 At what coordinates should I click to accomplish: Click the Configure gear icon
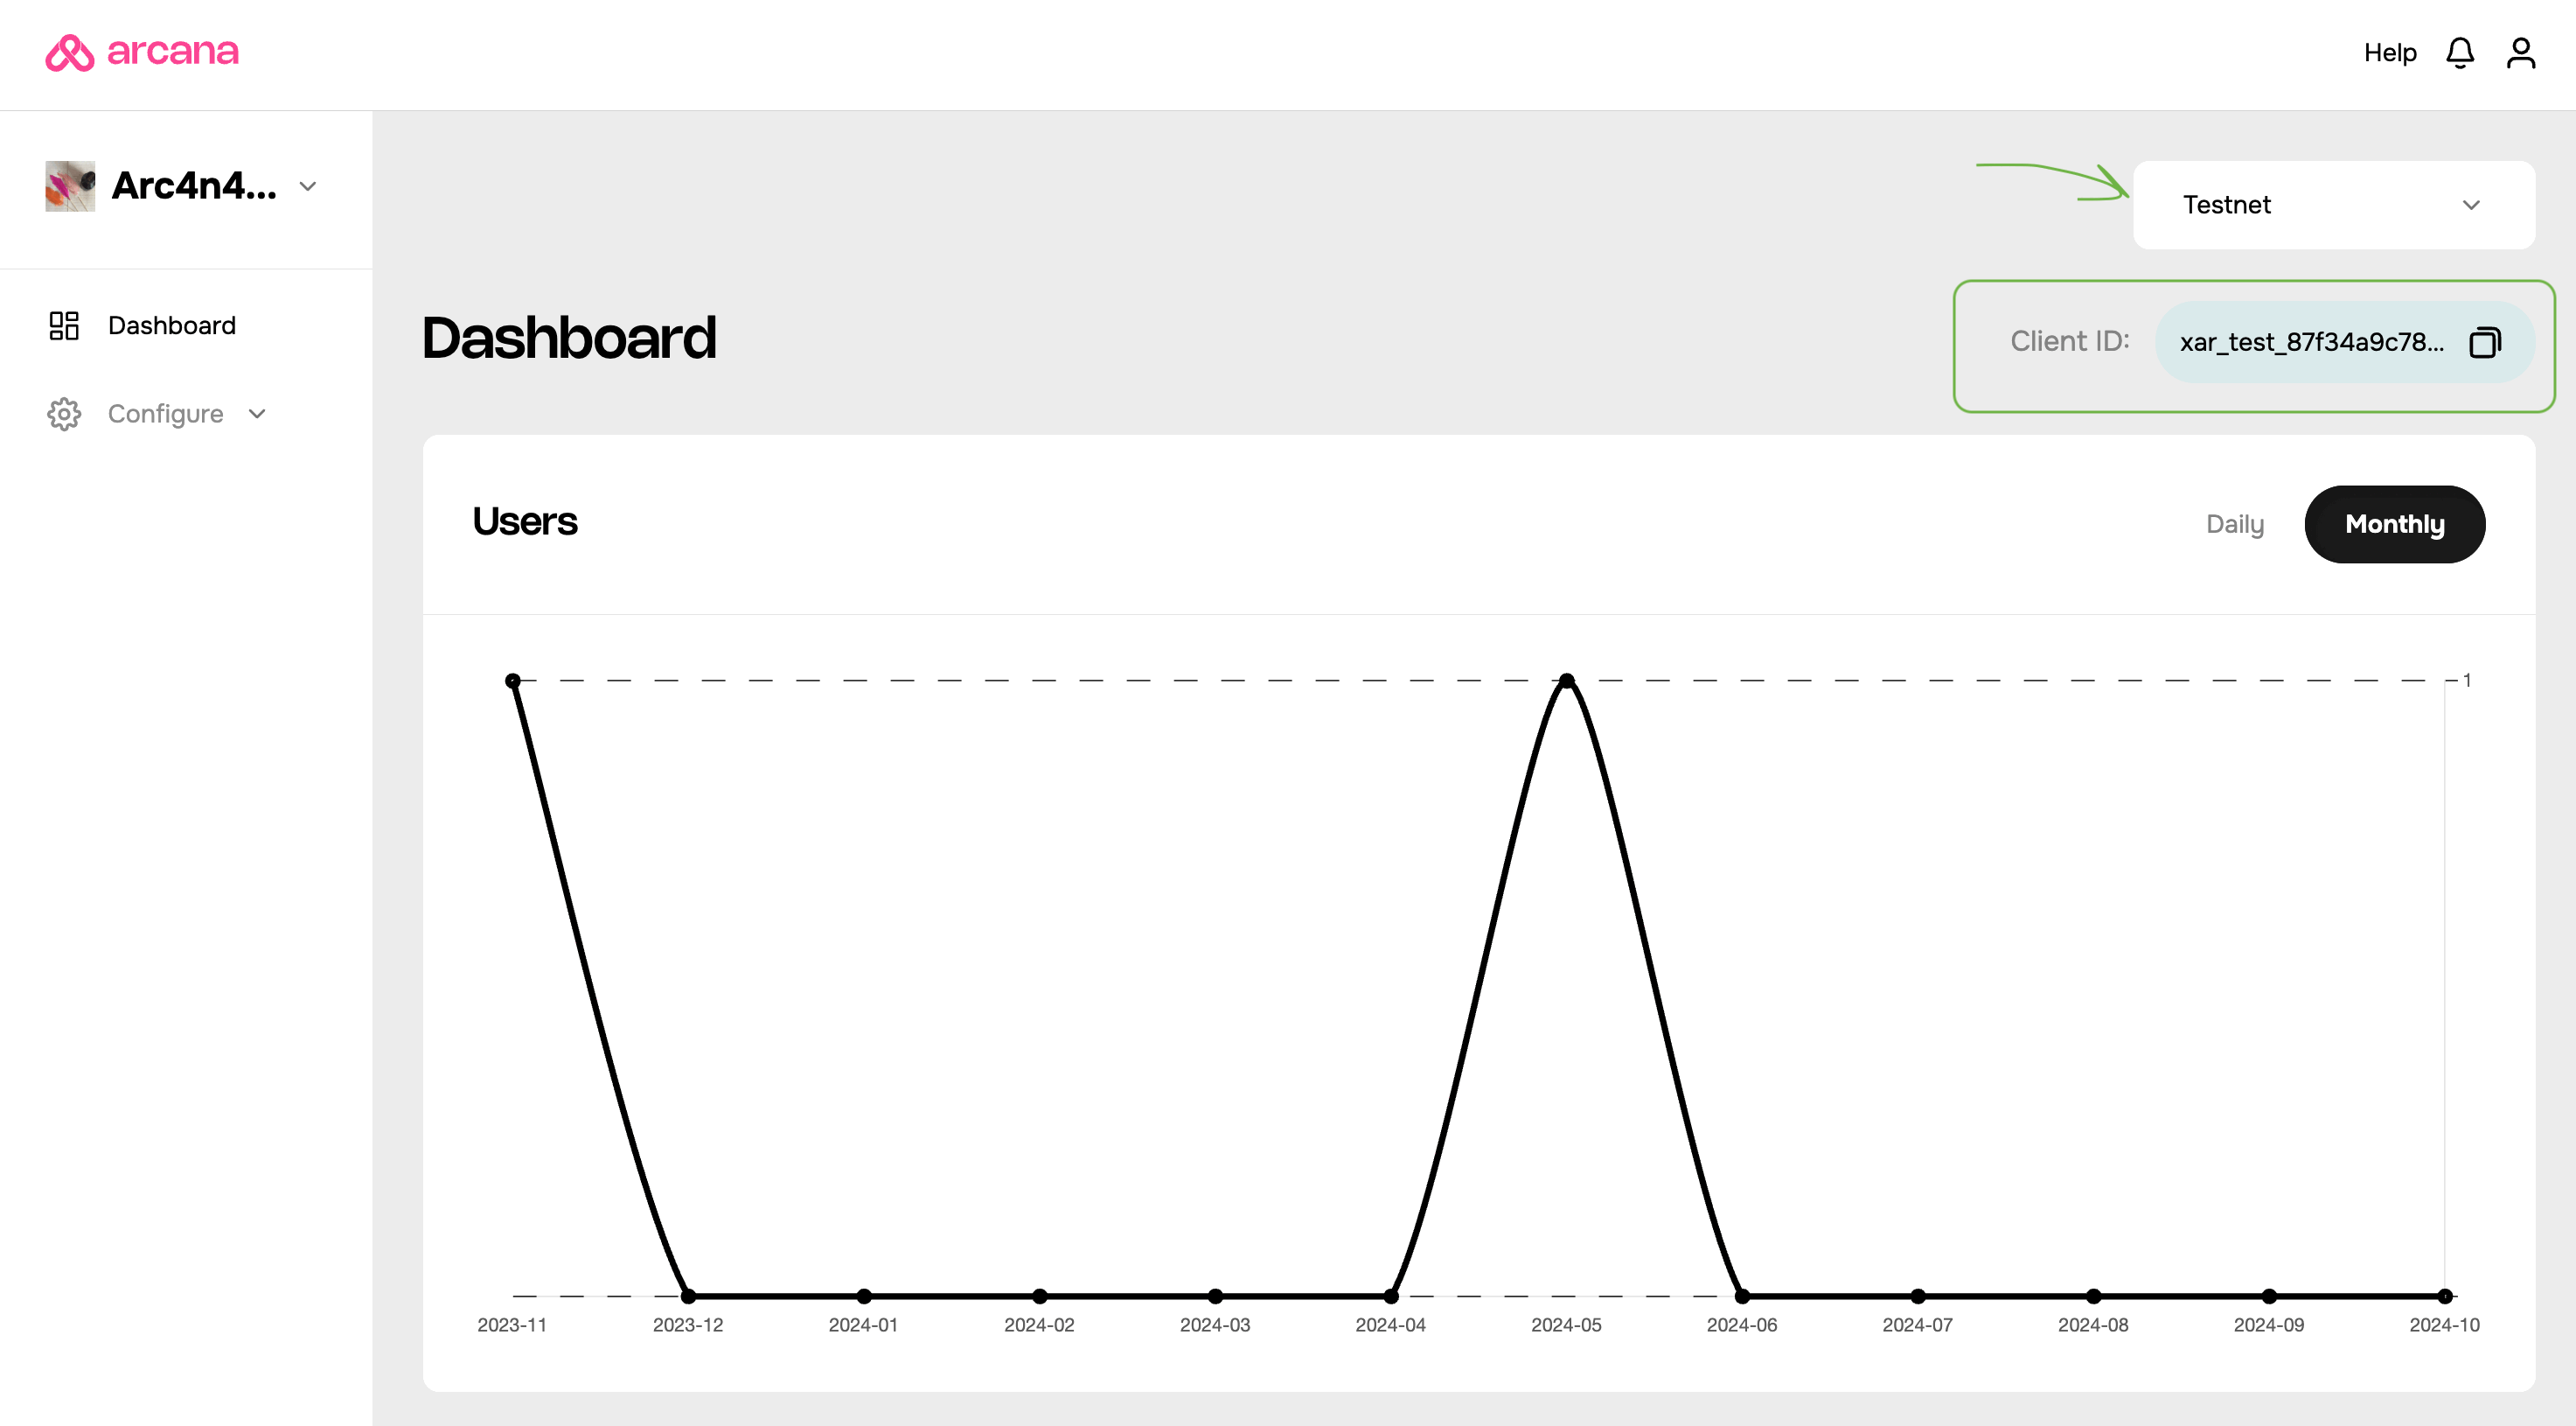[x=64, y=413]
